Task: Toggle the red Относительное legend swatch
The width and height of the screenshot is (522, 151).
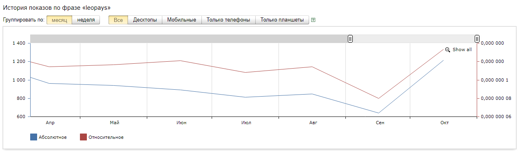Action: point(83,137)
